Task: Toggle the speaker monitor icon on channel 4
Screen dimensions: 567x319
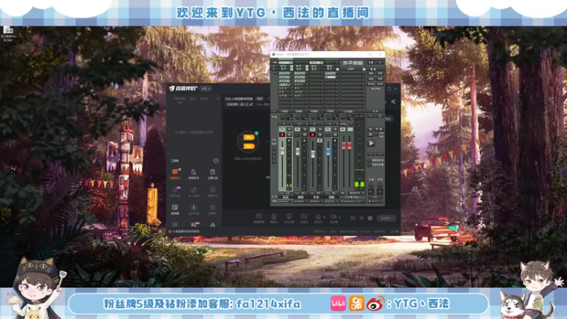Action: [x=335, y=140]
